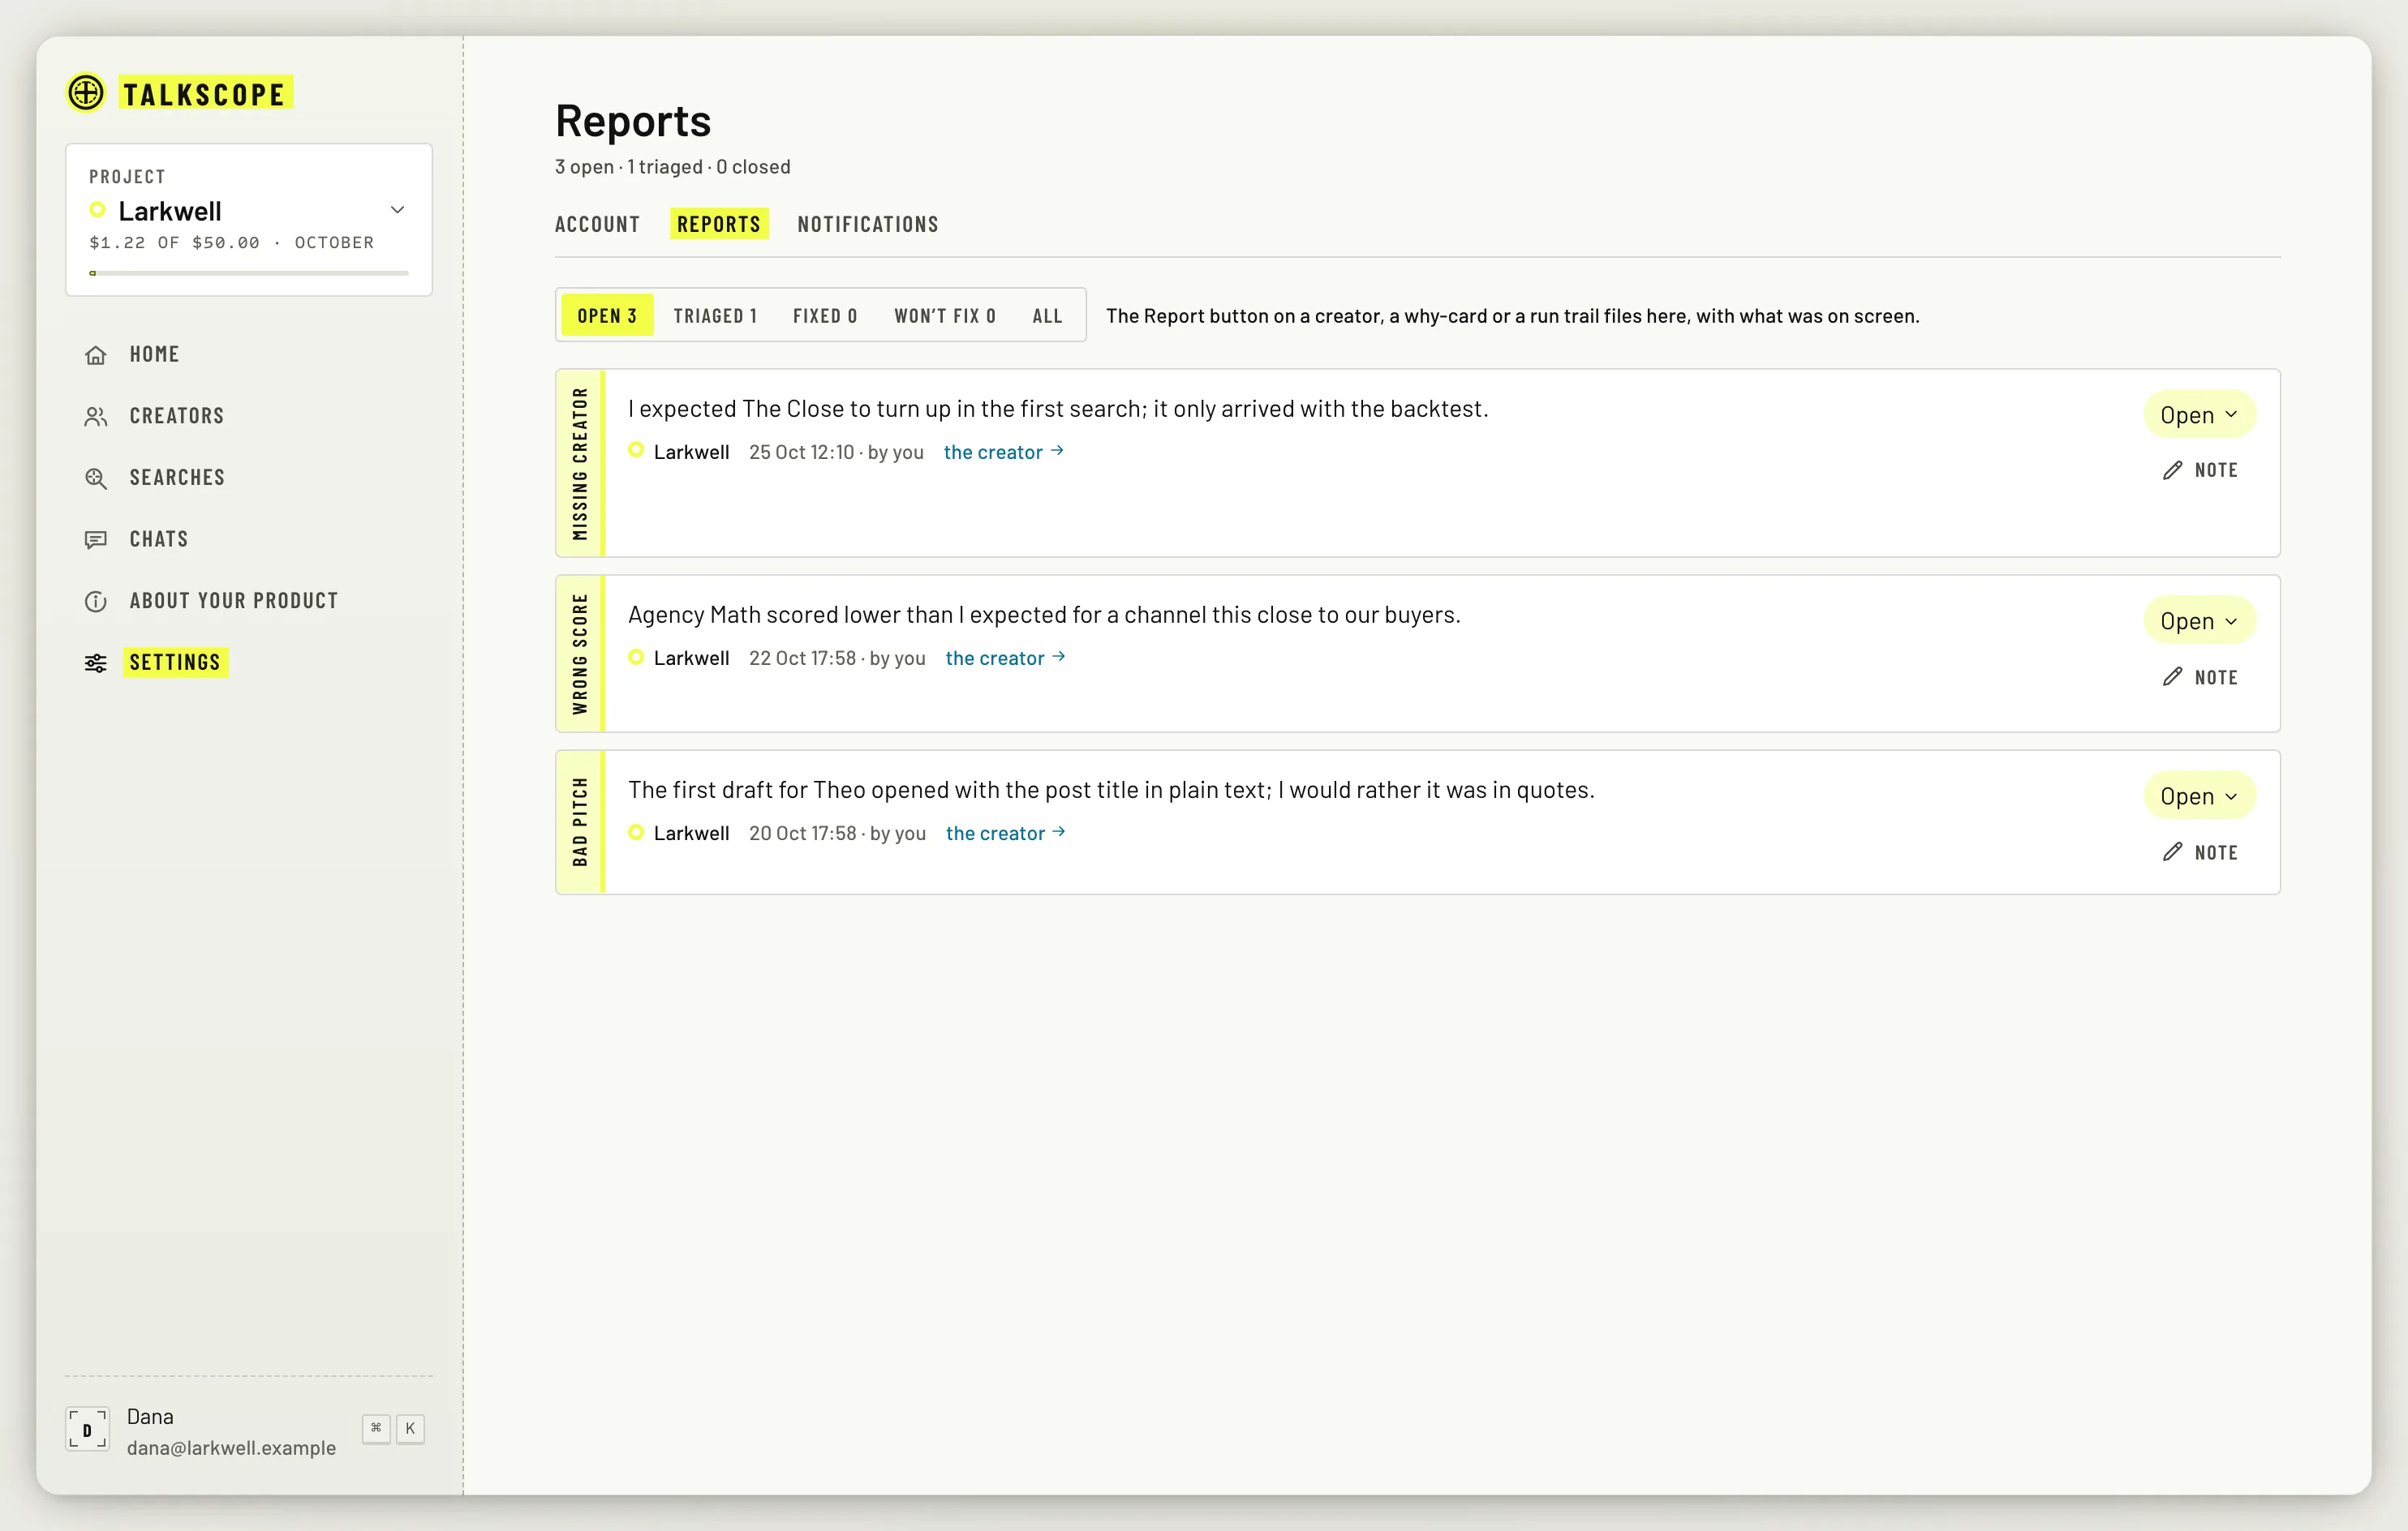Click the Talkscope brand name
The width and height of the screenshot is (2408, 1531).
[x=205, y=93]
